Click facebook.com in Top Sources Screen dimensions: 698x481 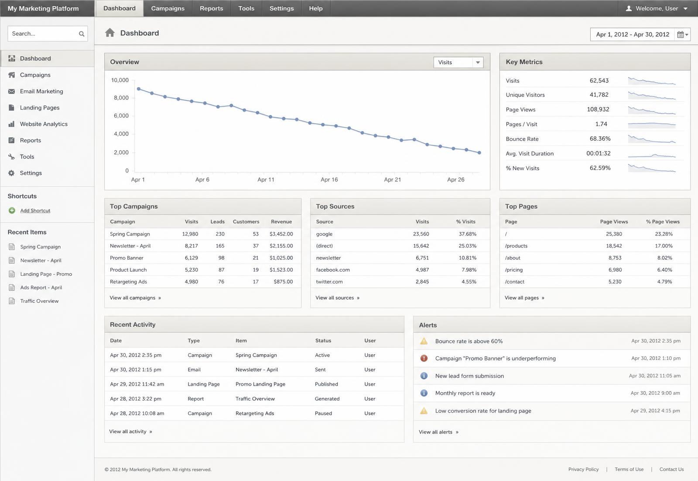tap(333, 270)
